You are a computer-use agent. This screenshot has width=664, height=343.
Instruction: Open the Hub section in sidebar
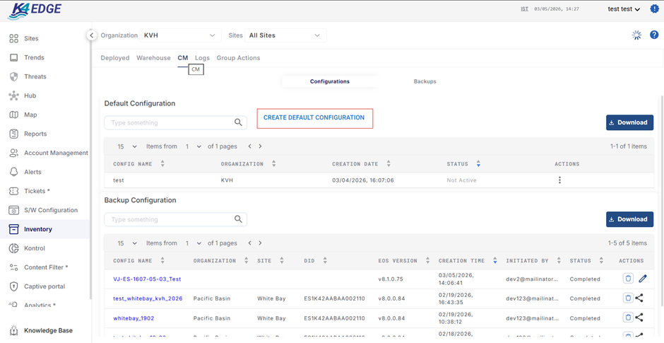(30, 95)
